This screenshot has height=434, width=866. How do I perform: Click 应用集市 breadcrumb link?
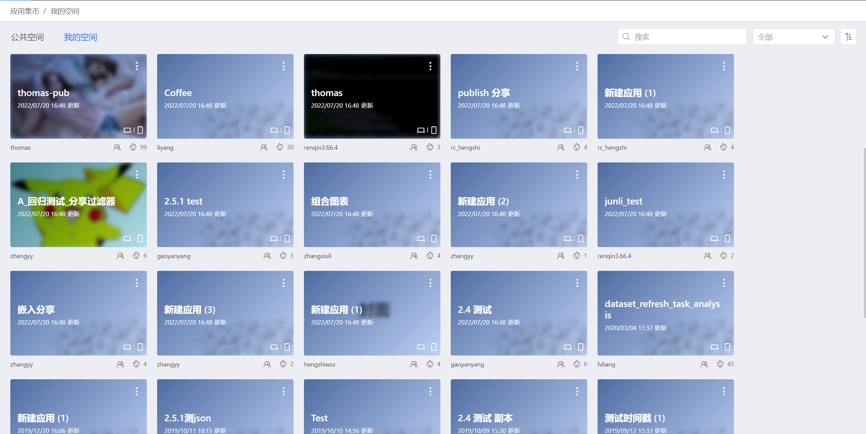coord(25,11)
